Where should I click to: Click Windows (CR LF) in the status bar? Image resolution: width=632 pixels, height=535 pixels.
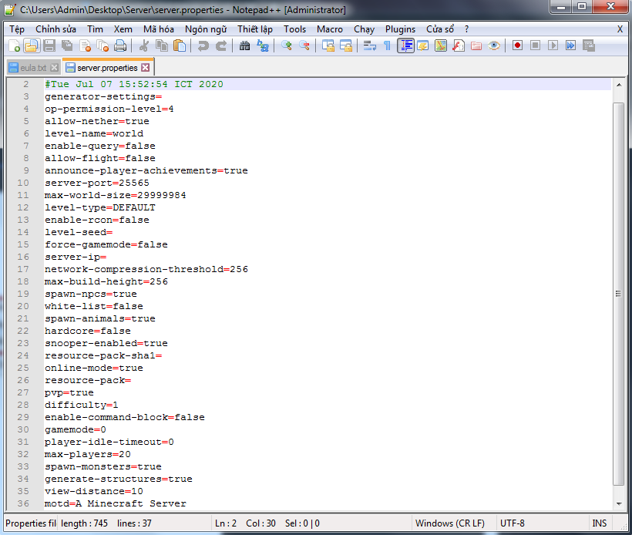pyautogui.click(x=449, y=523)
